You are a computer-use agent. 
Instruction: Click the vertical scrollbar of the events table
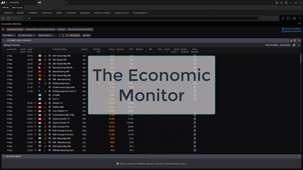(301, 58)
